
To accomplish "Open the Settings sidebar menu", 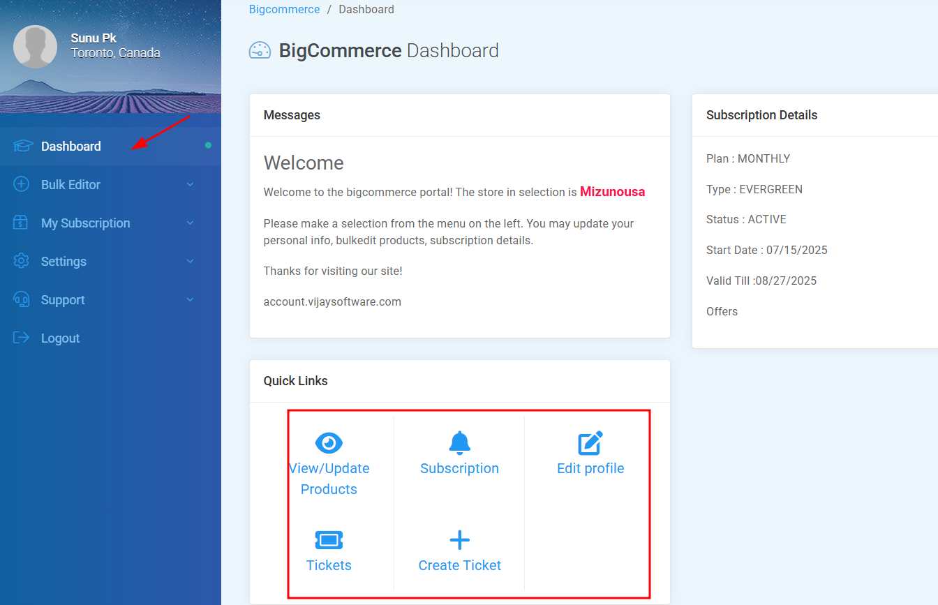I will [110, 261].
